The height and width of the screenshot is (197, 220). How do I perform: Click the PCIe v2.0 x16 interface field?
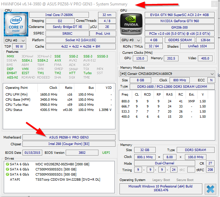pos(179,34)
